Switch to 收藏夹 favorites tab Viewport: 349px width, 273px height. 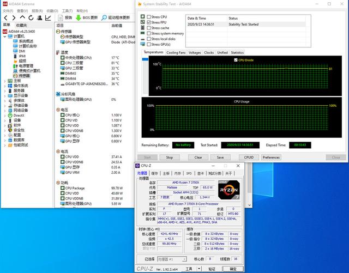[x=21, y=26]
